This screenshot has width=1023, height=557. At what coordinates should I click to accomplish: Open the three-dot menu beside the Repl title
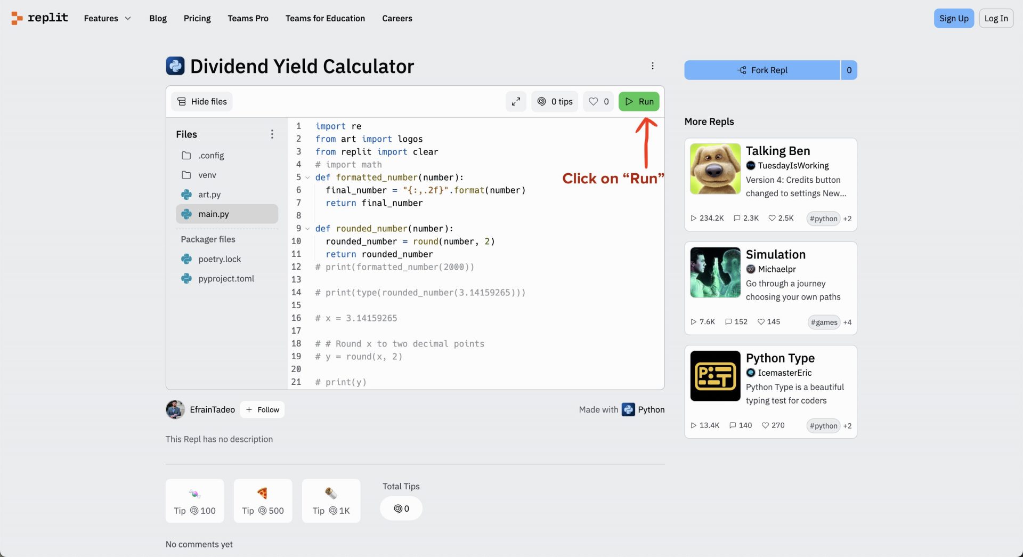(x=652, y=66)
